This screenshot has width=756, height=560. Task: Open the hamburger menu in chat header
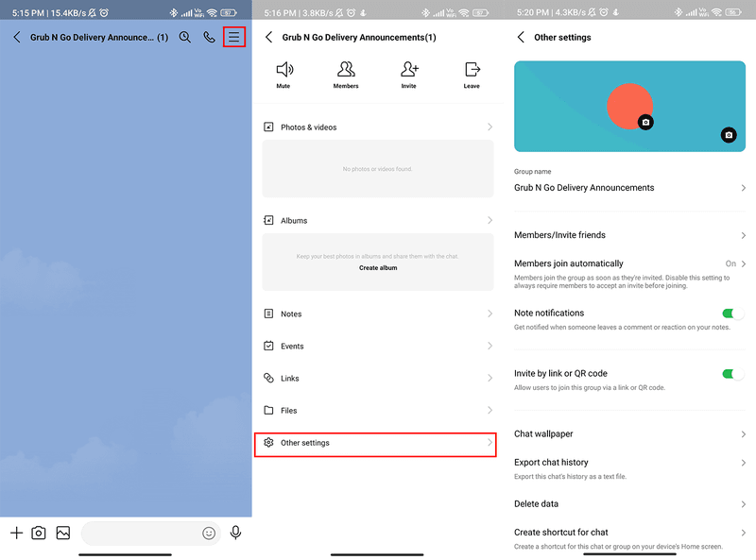234,37
